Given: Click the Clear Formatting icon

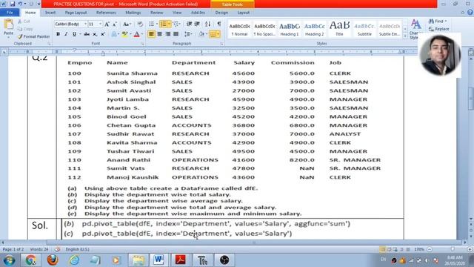Looking at the screenshot, I should tap(140, 24).
